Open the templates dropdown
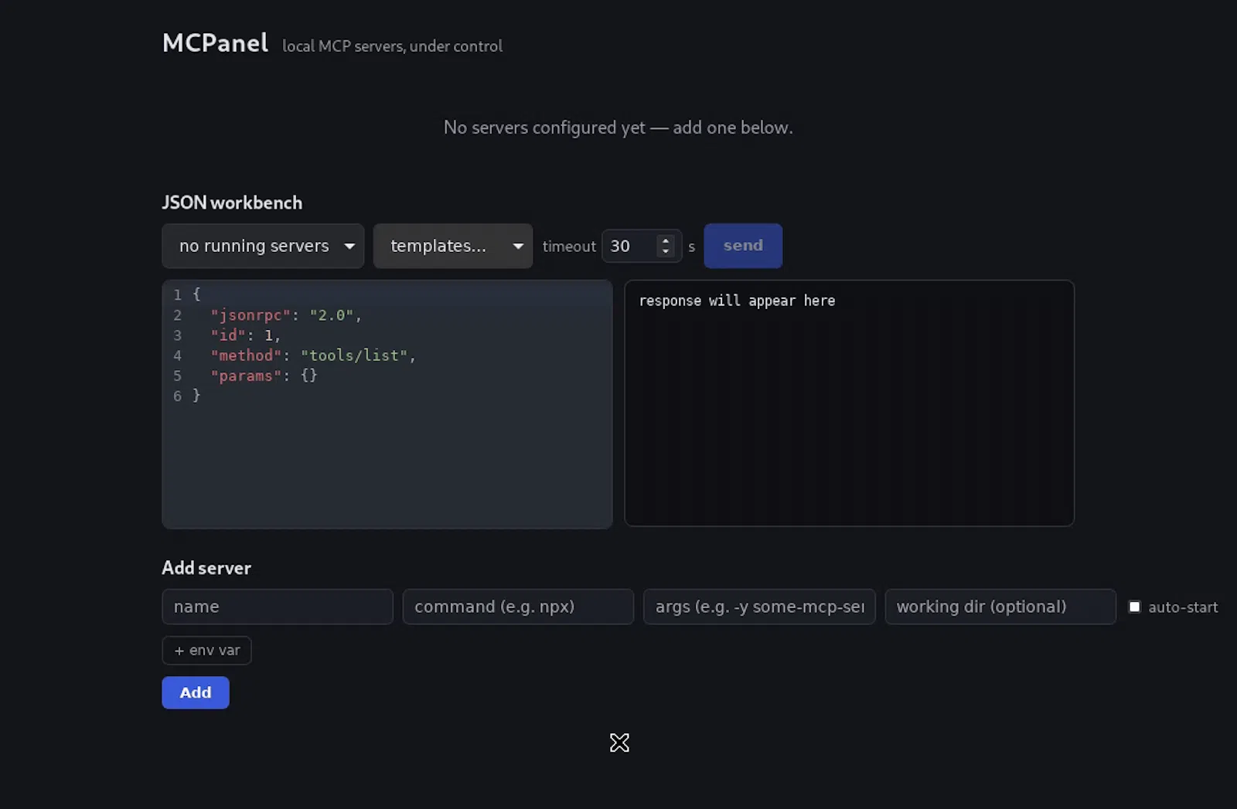 tap(453, 246)
